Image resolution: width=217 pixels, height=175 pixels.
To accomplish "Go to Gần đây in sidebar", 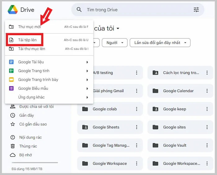I will pos(27,115).
